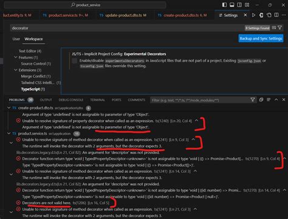
Task: Collapse the Features settings group
Action: coord(16,58)
